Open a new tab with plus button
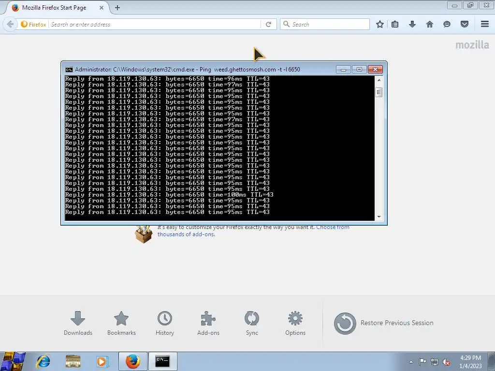The width and height of the screenshot is (495, 371). [x=117, y=8]
